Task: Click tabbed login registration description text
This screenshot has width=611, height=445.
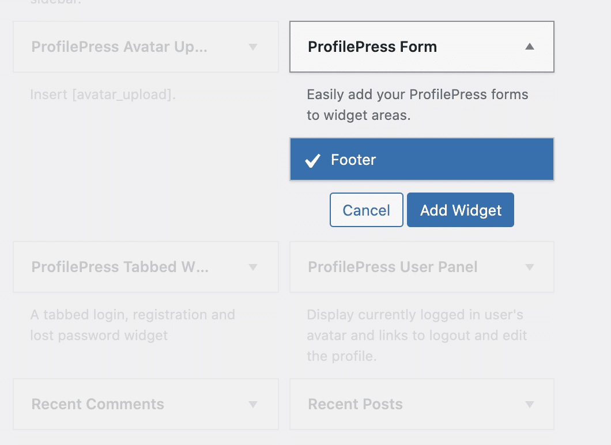Action: (133, 325)
